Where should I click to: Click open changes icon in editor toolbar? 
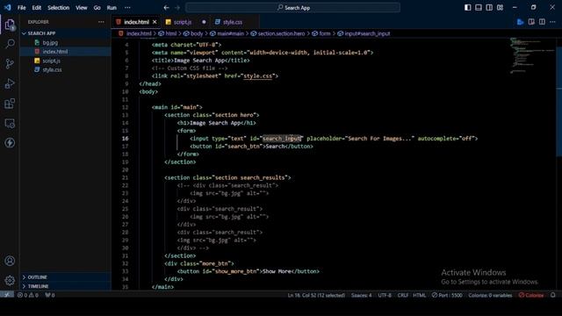[x=531, y=22]
